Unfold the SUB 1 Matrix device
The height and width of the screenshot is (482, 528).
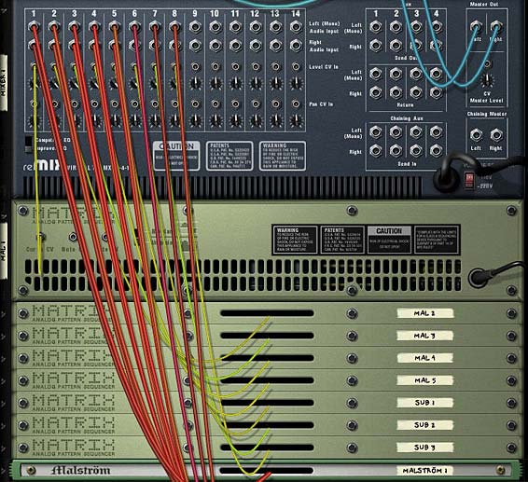[x=4, y=403]
